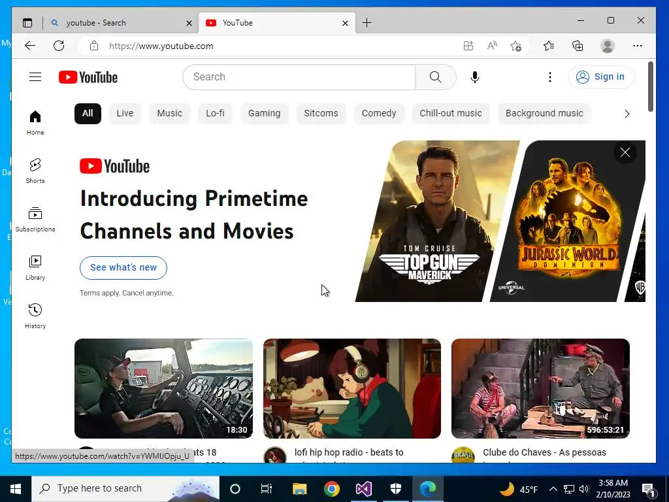The image size is (669, 502).
Task: Close the 'youtube - Search' tab
Action: pyautogui.click(x=189, y=23)
